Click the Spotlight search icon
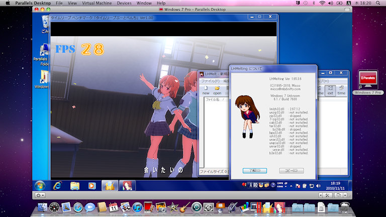This screenshot has width=386, height=217. click(378, 3)
